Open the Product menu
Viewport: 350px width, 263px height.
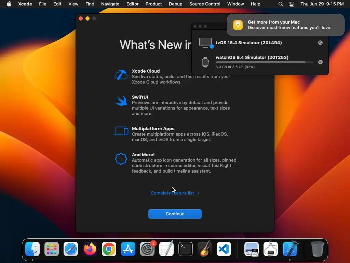coord(153,4)
